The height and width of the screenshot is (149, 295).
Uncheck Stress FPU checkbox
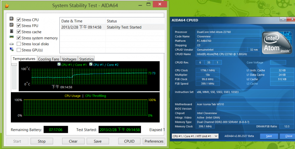(x=19, y=26)
